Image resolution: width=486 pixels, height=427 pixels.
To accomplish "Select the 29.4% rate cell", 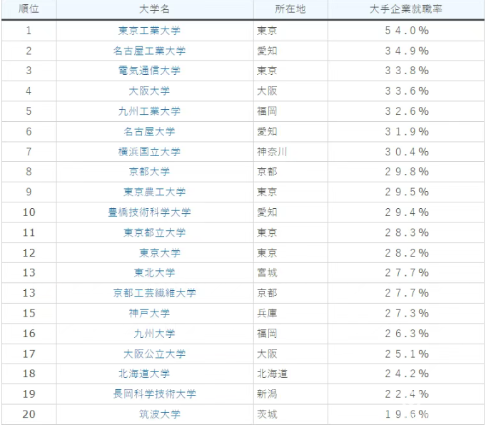I will click(x=407, y=212).
